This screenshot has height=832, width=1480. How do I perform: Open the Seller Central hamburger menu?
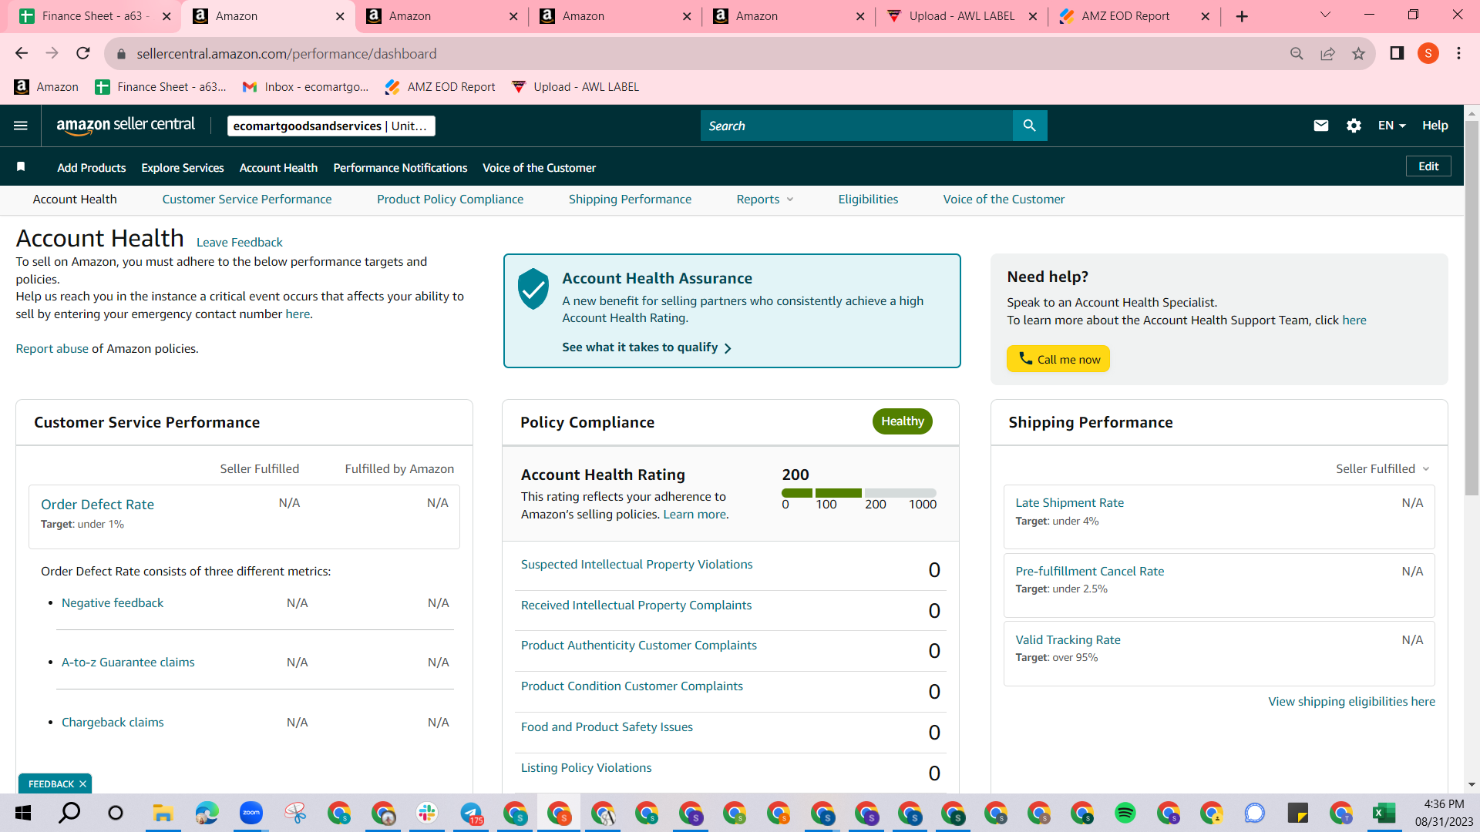[21, 126]
